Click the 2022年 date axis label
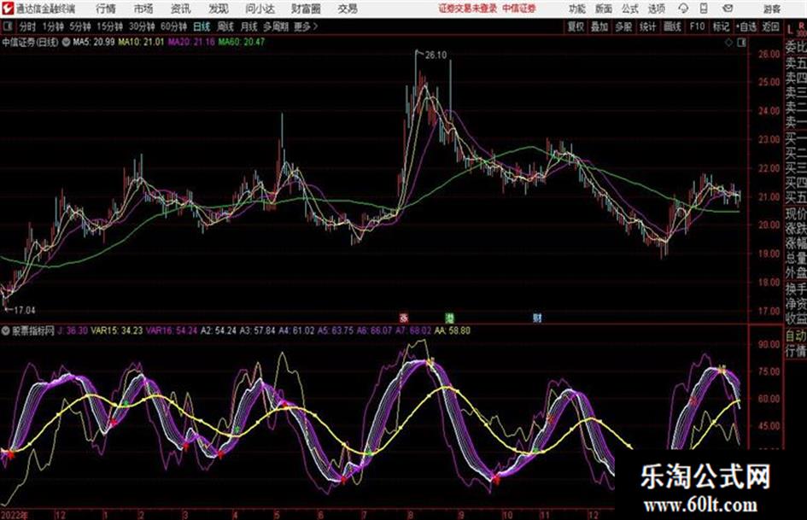The width and height of the screenshot is (807, 520). pos(15,515)
